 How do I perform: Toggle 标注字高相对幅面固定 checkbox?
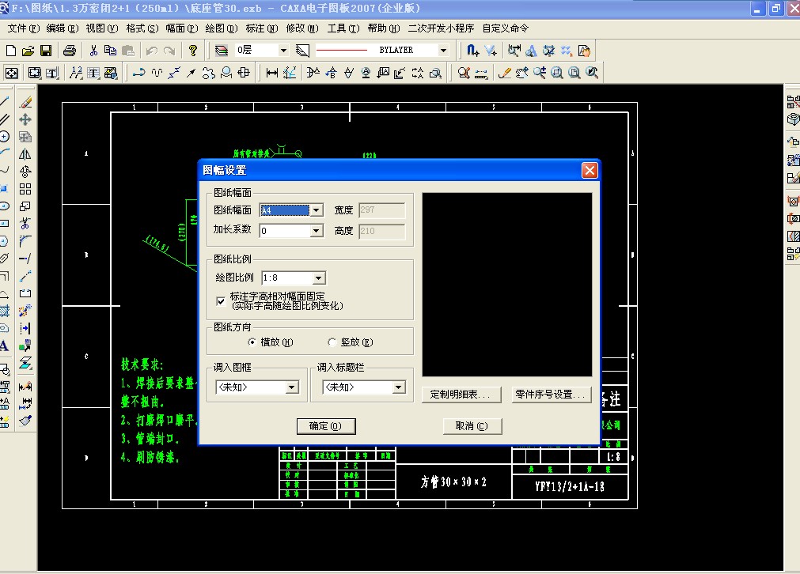[x=221, y=300]
